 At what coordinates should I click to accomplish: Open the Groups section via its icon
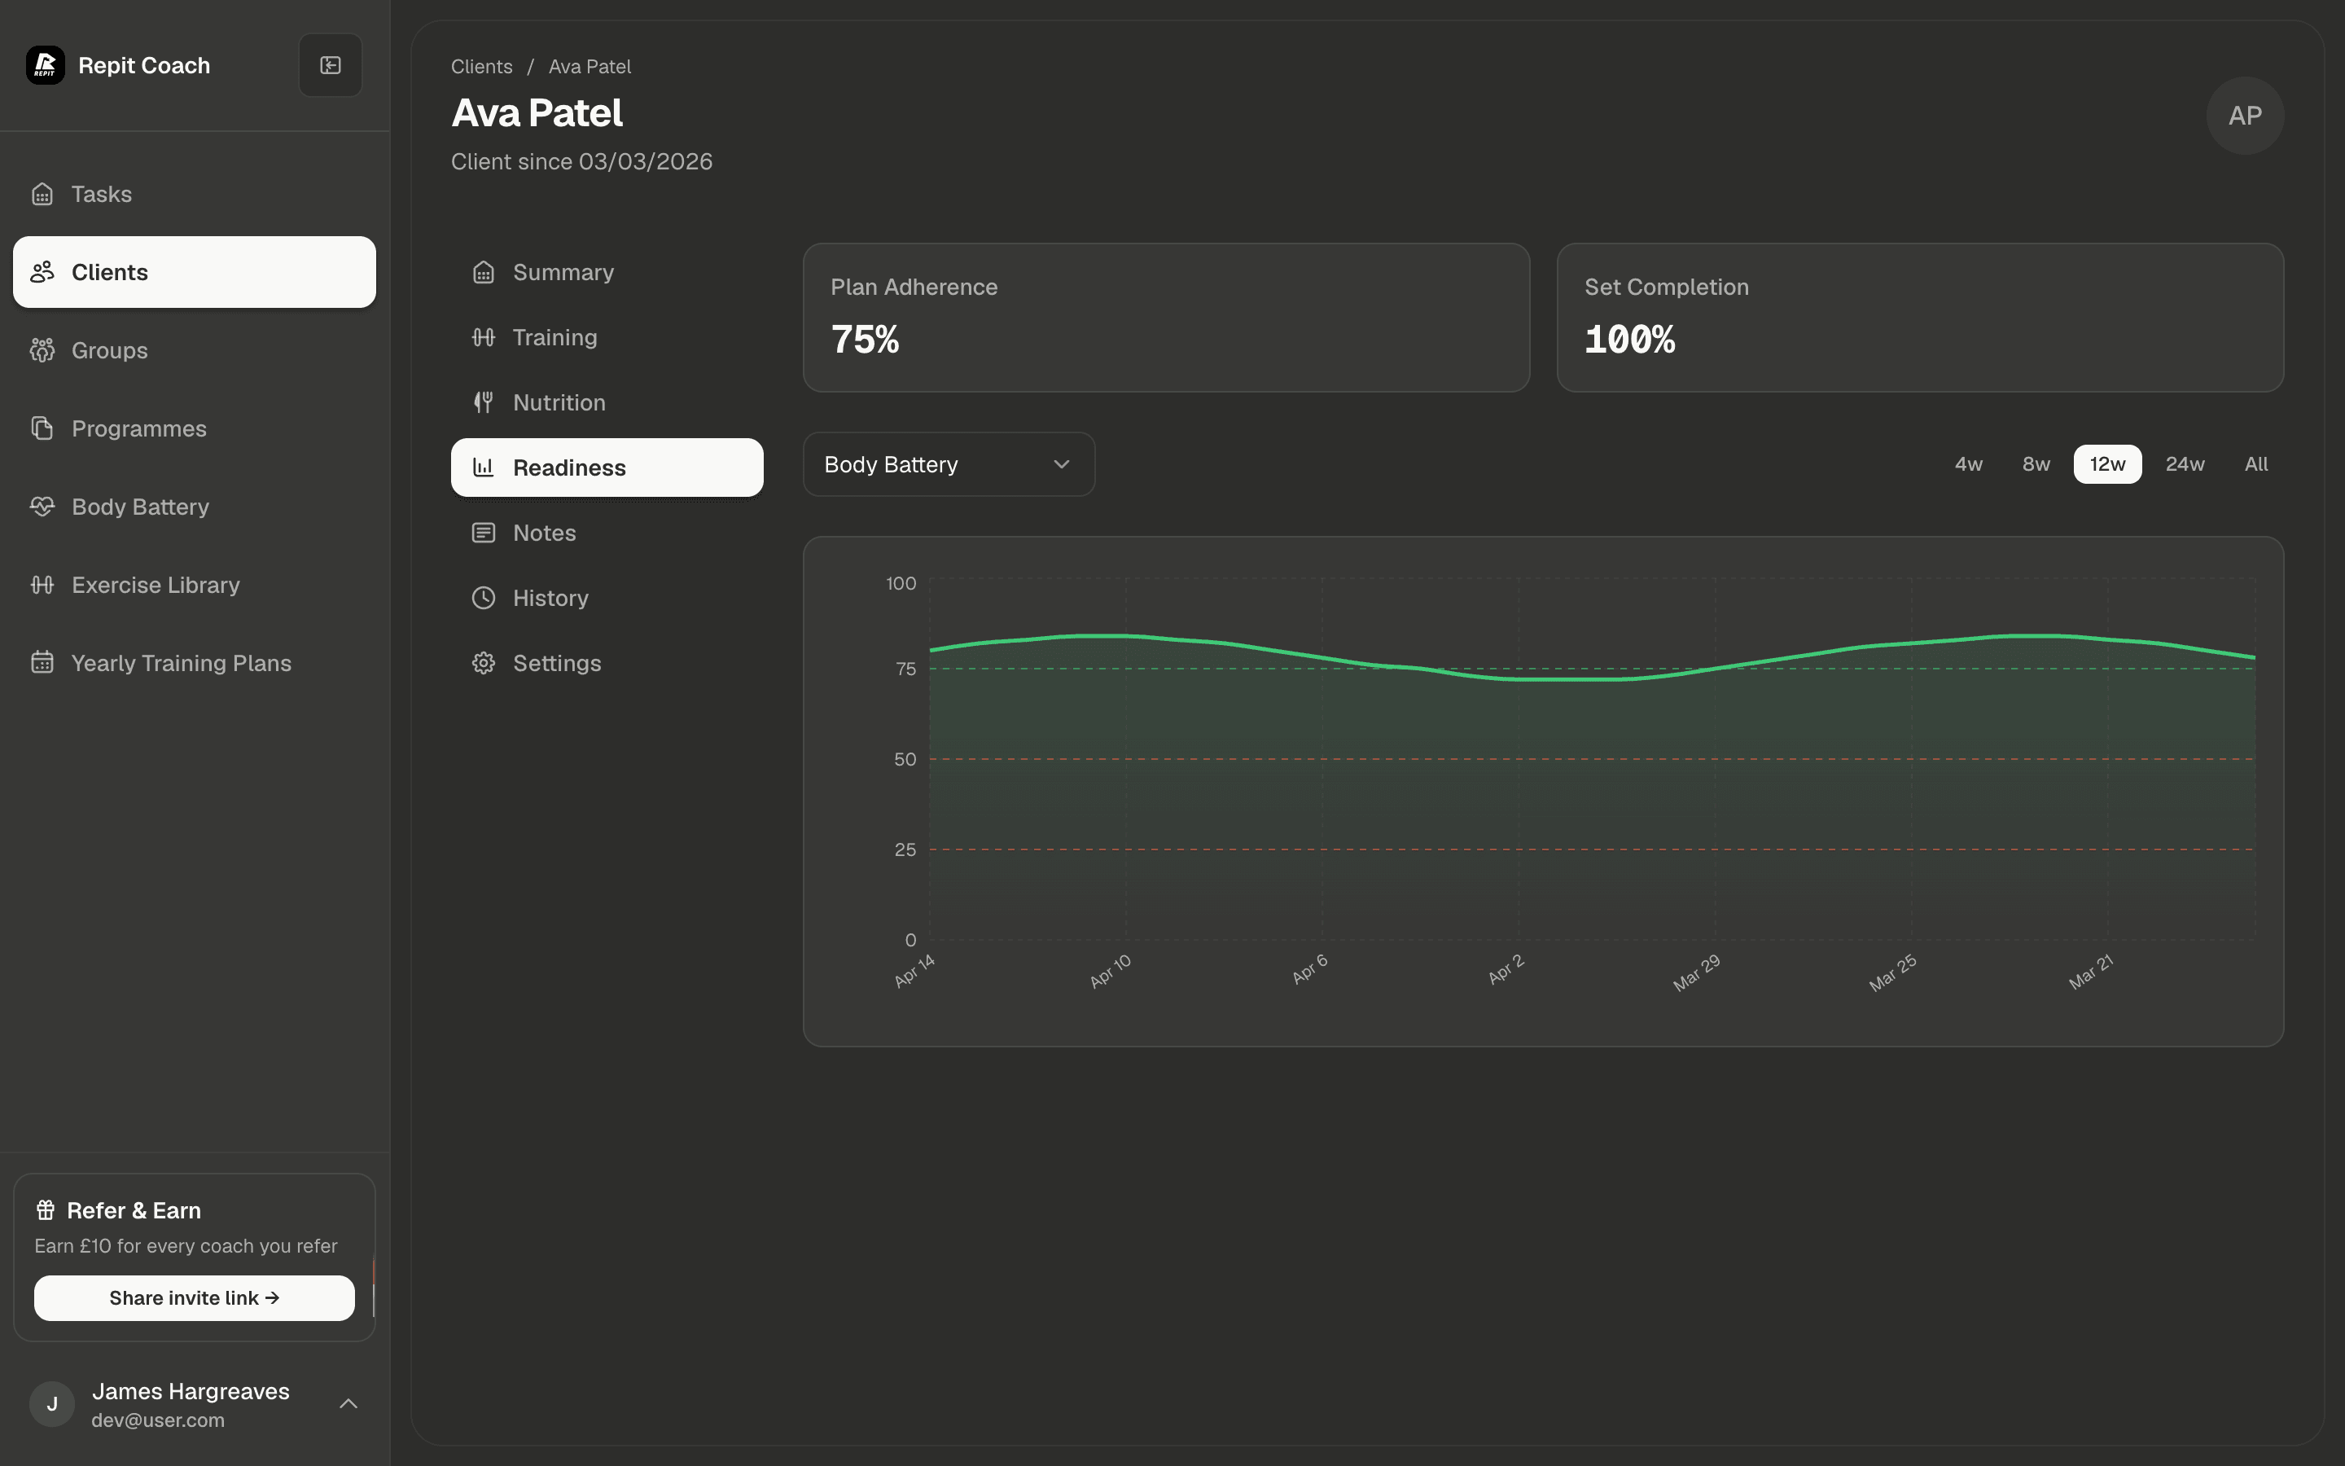(42, 350)
